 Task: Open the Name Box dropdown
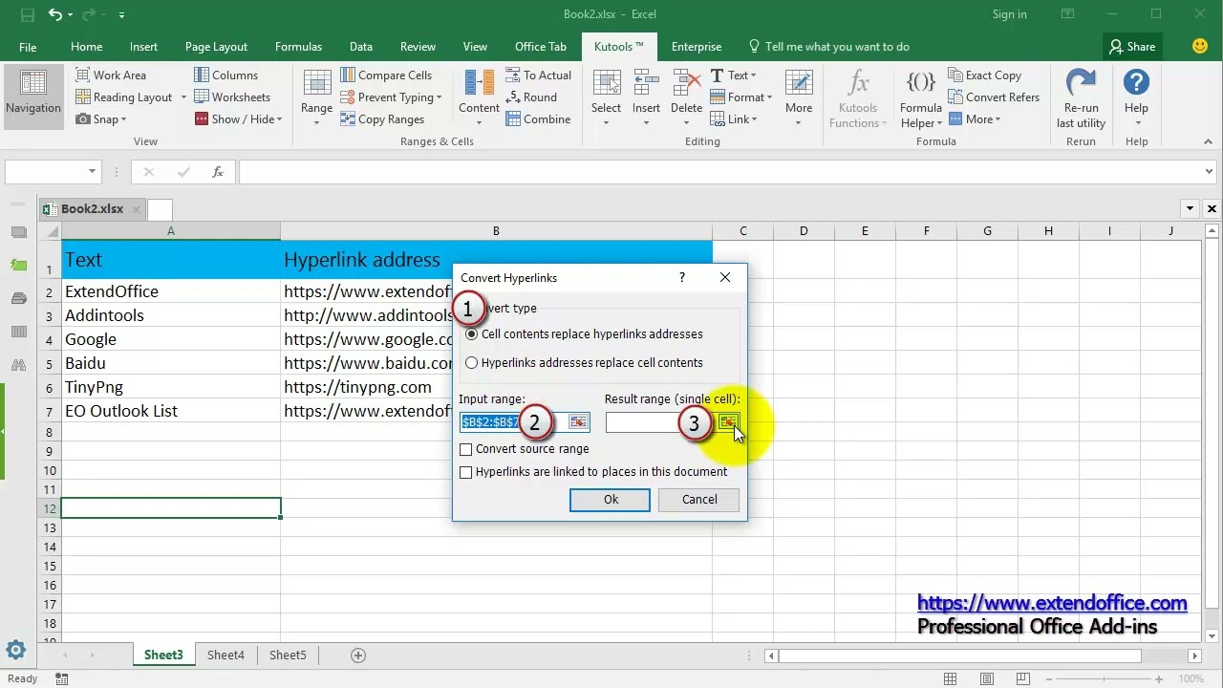[93, 172]
